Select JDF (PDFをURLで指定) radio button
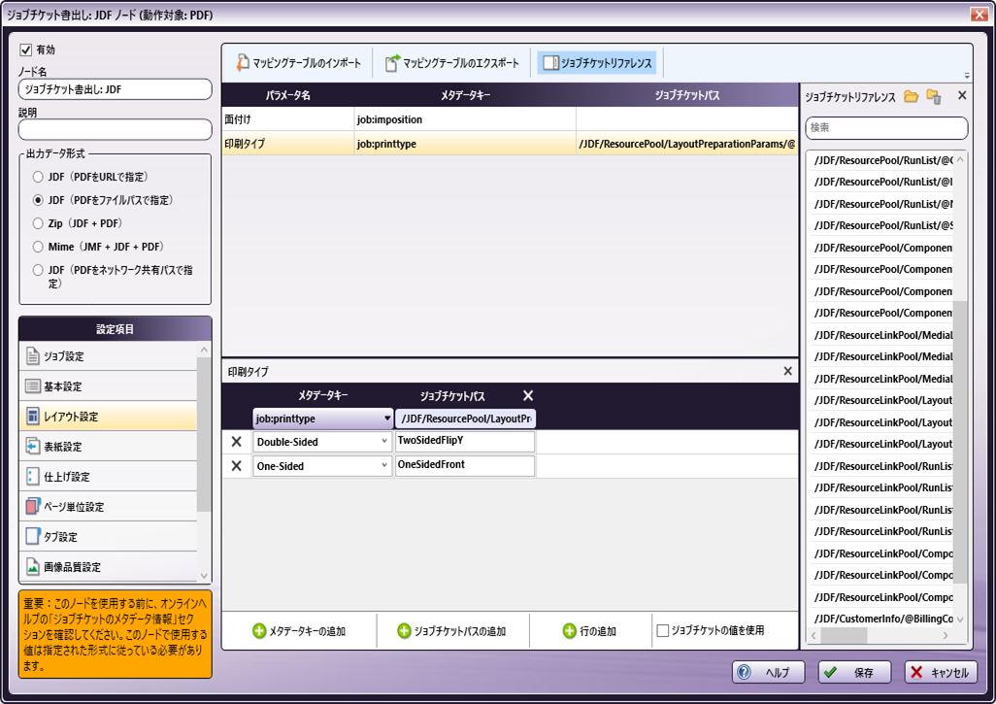The height and width of the screenshot is (704, 996). coord(38,177)
